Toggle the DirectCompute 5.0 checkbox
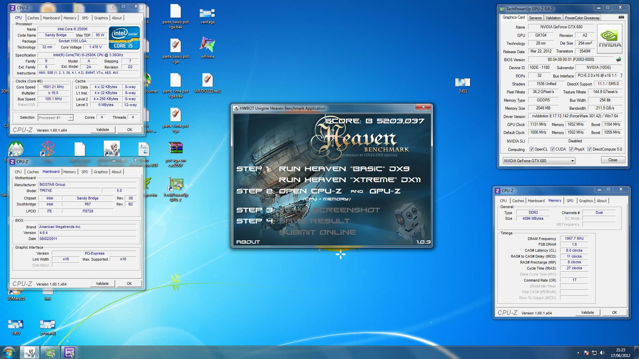Viewport: 639px width, 359px height. coord(589,149)
